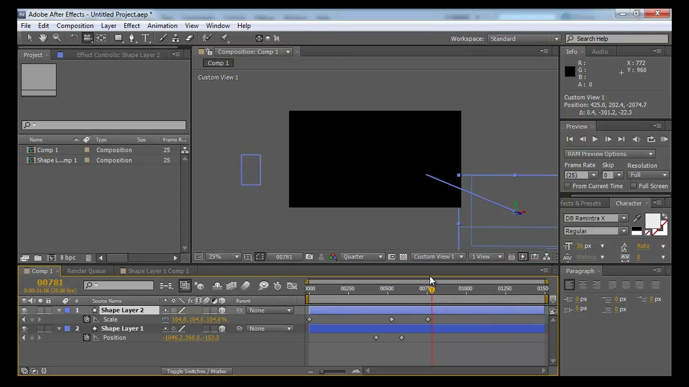Toggle Position stopwatch for Shape Layer 1

[86, 338]
